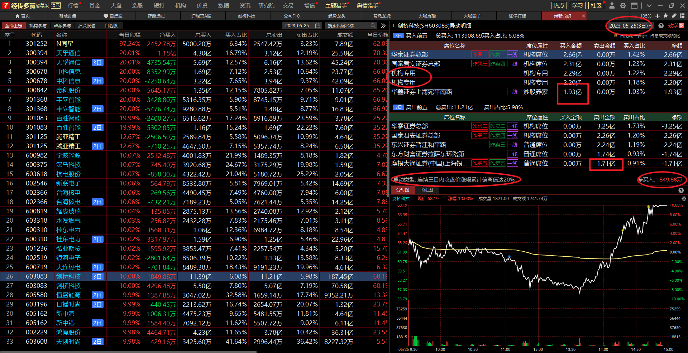Zoom out with the minus icon beside 105%

click(x=635, y=16)
